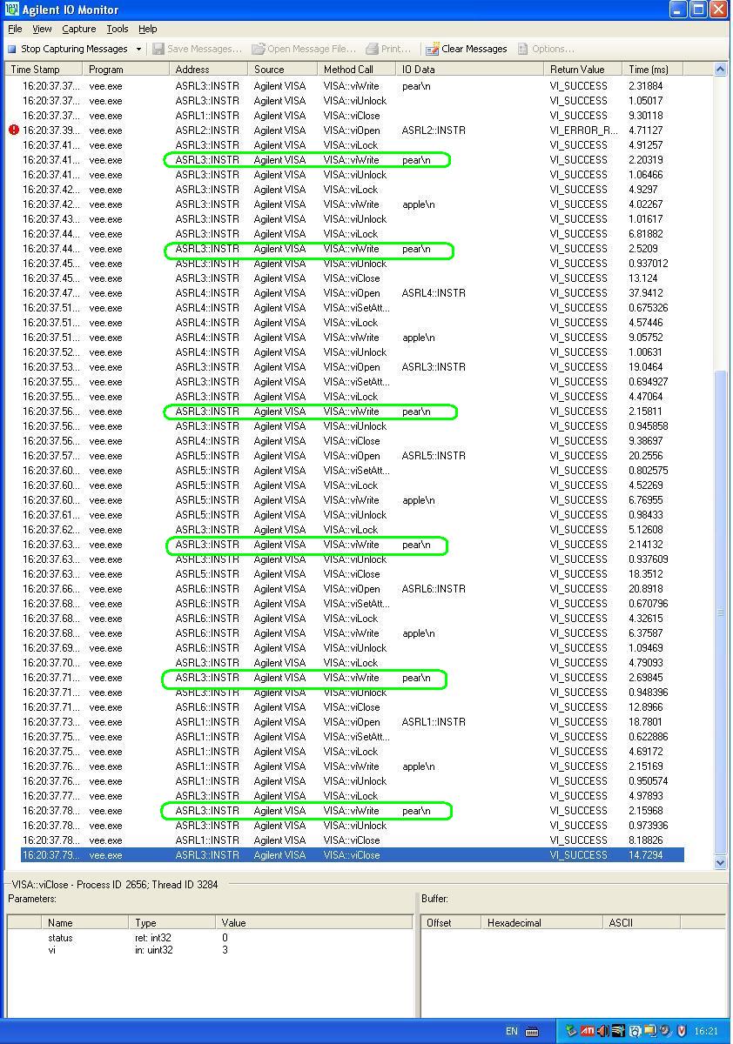Viewport: 733px width, 1044px height.
Task: Open the Tools menu
Action: (118, 29)
